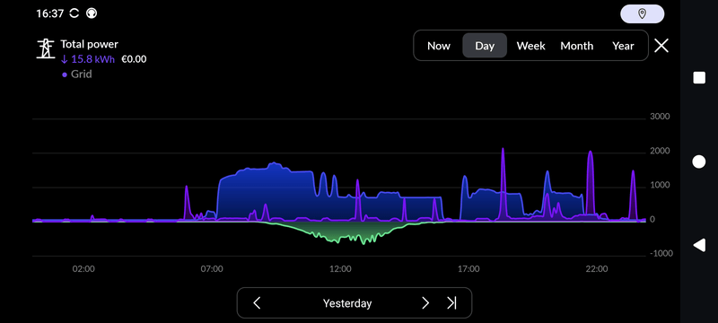Tap the Android home circle button
718x323 pixels.
tap(699, 161)
